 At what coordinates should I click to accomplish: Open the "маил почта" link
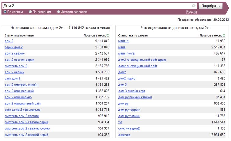126,53
